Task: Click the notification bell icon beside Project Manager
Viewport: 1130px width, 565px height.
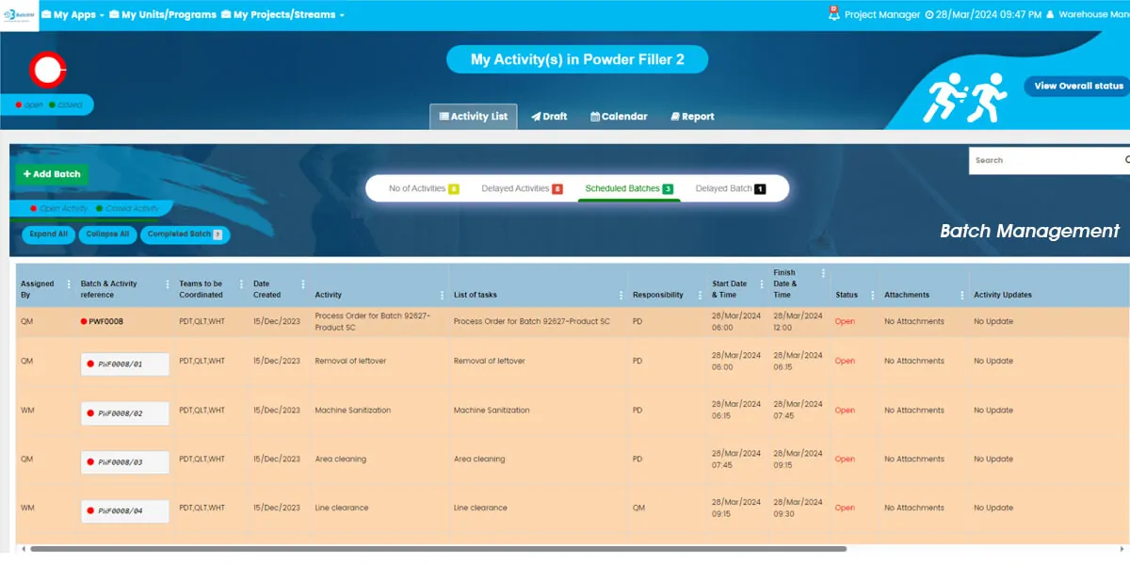Action: click(x=833, y=14)
